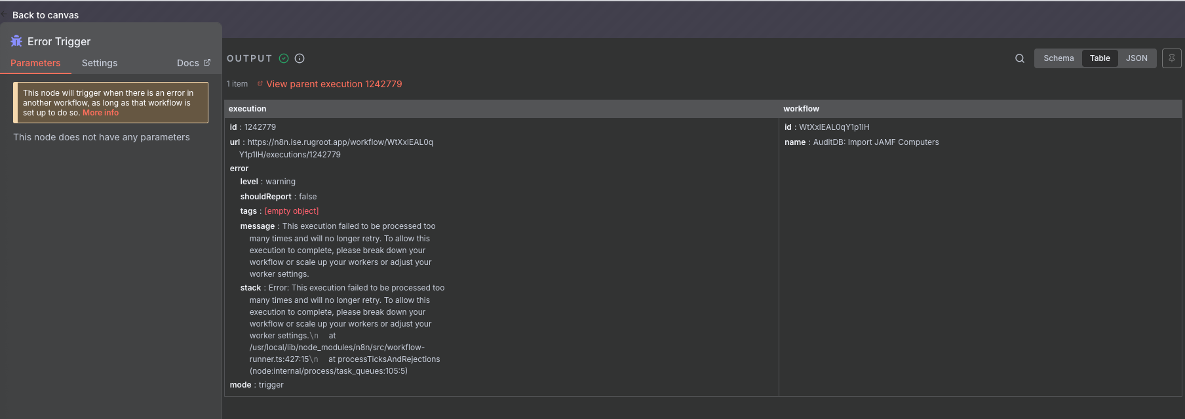Click the info icon beside OUTPUT
1185x419 pixels.
[300, 58]
